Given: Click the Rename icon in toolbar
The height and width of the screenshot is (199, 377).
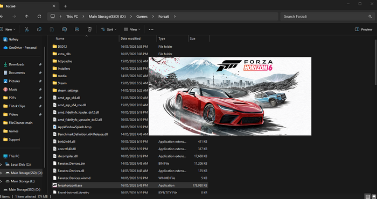Looking at the screenshot, I should click(x=64, y=29).
